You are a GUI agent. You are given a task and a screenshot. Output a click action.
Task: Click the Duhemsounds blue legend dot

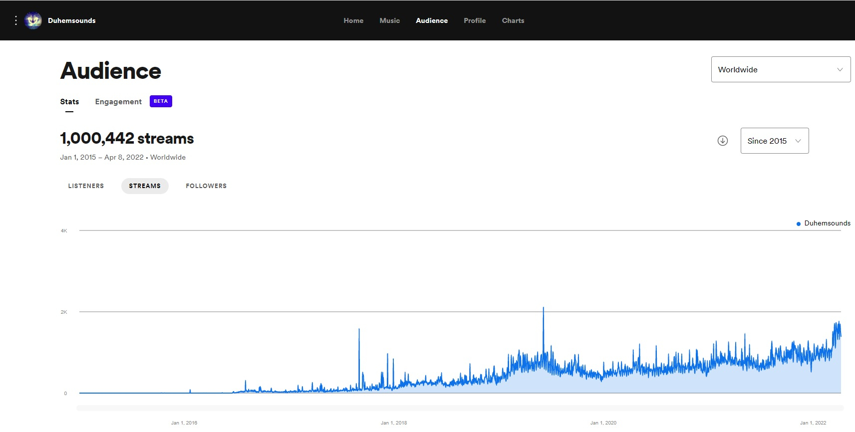click(799, 224)
